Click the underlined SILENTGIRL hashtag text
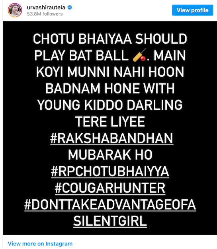The width and height of the screenshot is (217, 249). pyautogui.click(x=110, y=222)
